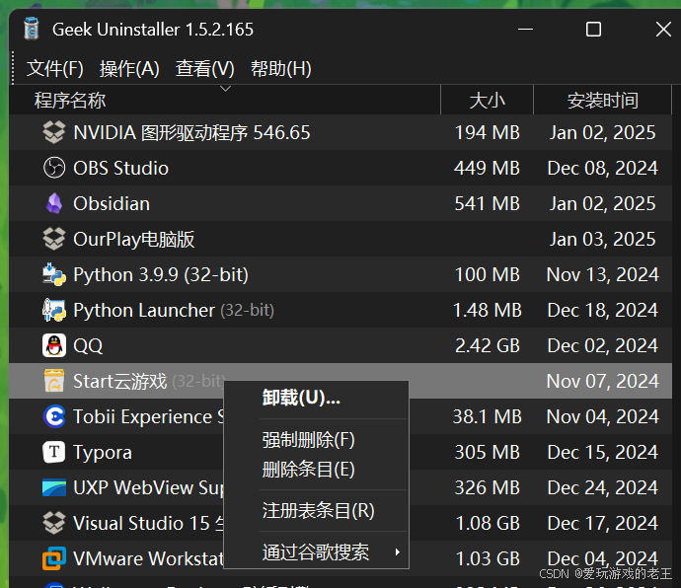Select the OurPlay电脑版 program name
Screen dimensions: 681x588
click(x=134, y=240)
